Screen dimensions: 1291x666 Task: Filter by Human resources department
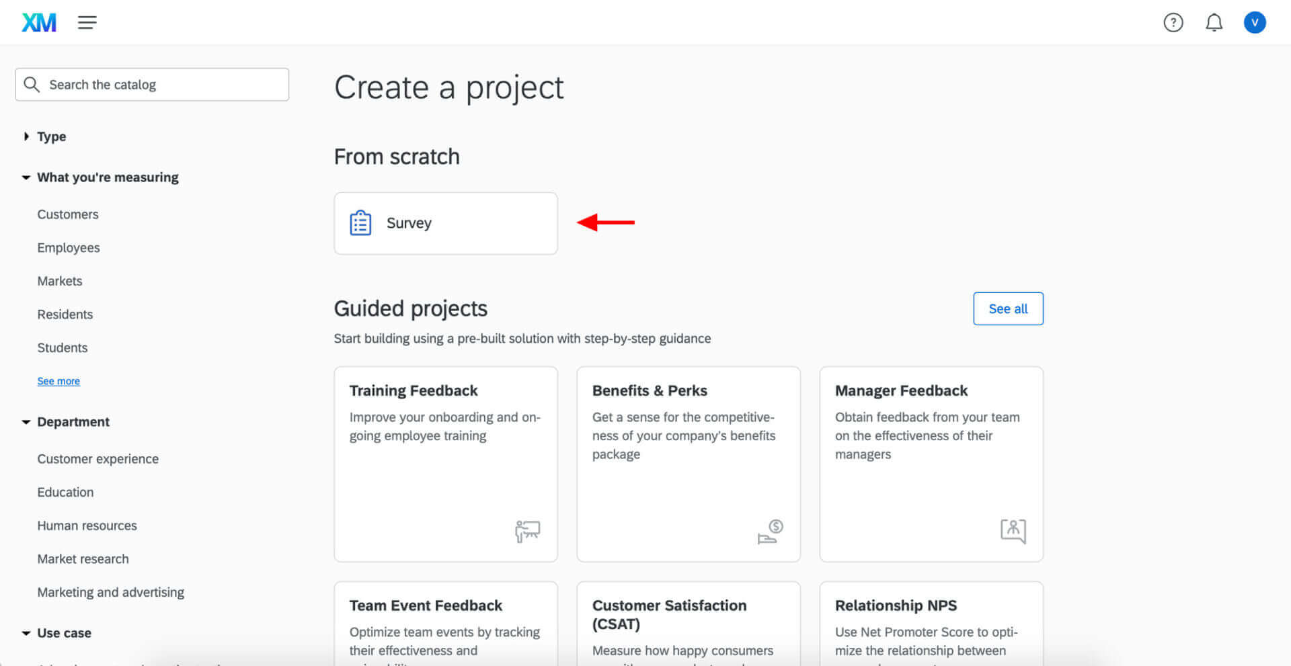tap(87, 526)
